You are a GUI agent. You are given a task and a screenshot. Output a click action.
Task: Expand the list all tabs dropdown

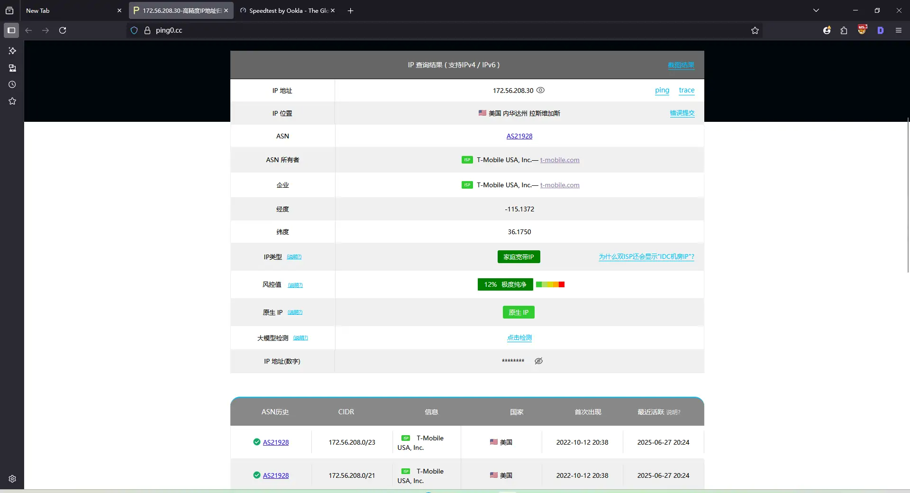[x=816, y=10]
